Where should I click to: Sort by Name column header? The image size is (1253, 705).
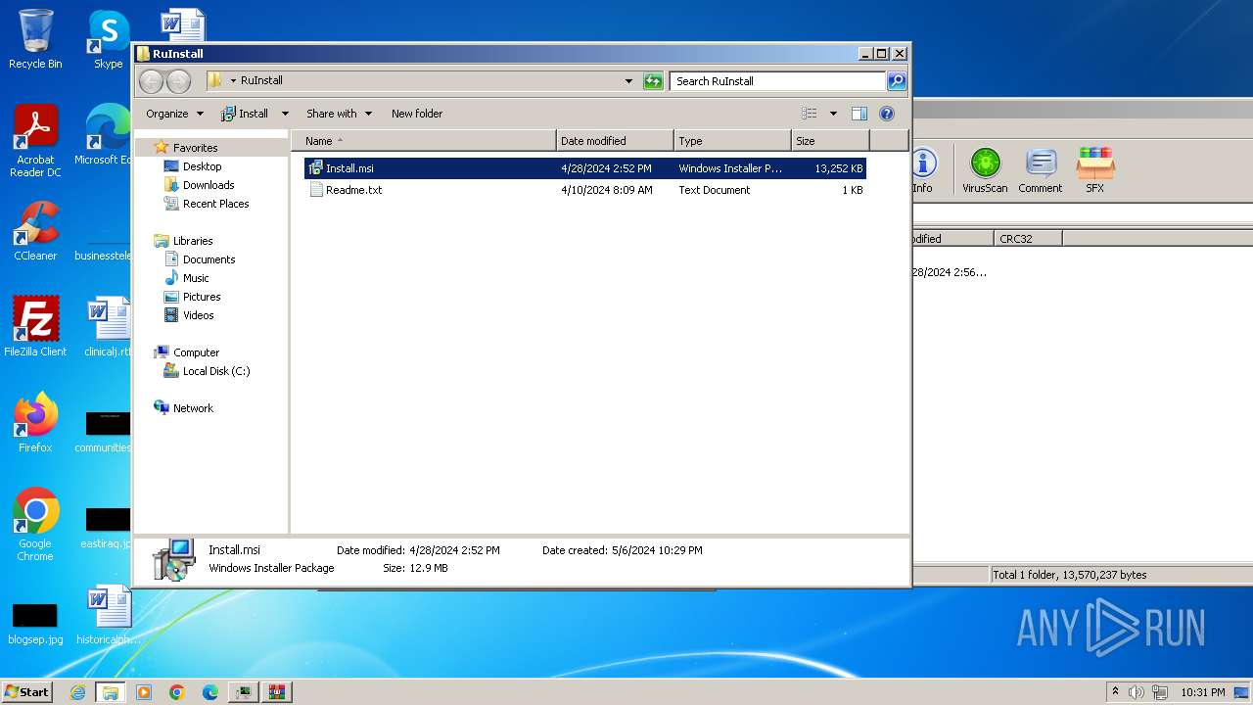pos(423,141)
